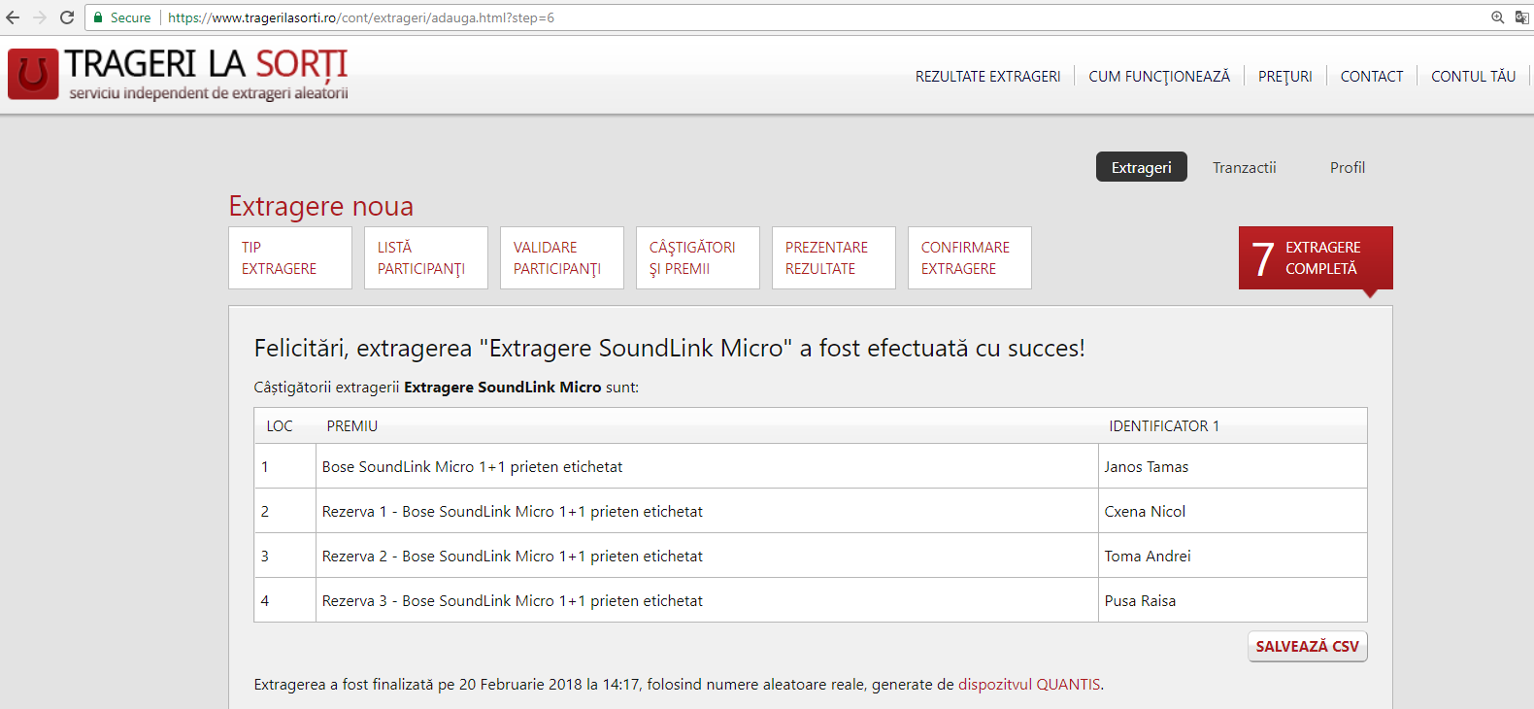
Task: Open the Contact page
Action: [x=1371, y=76]
